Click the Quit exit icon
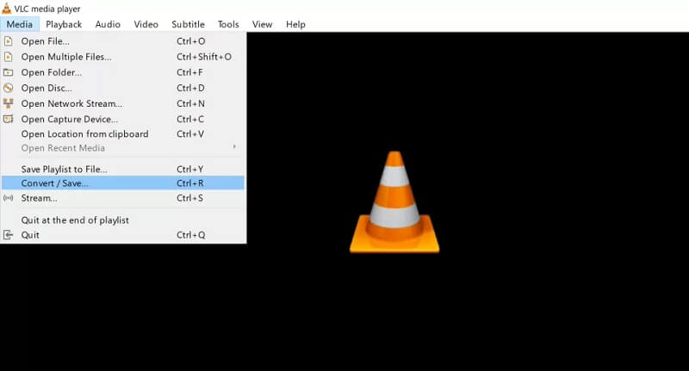Screen dimensions: 689x371 (8, 235)
